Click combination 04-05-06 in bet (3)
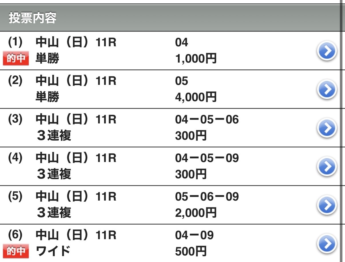 tap(207, 120)
